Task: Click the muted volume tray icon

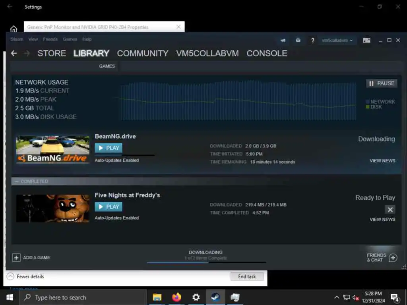Action: (356, 297)
